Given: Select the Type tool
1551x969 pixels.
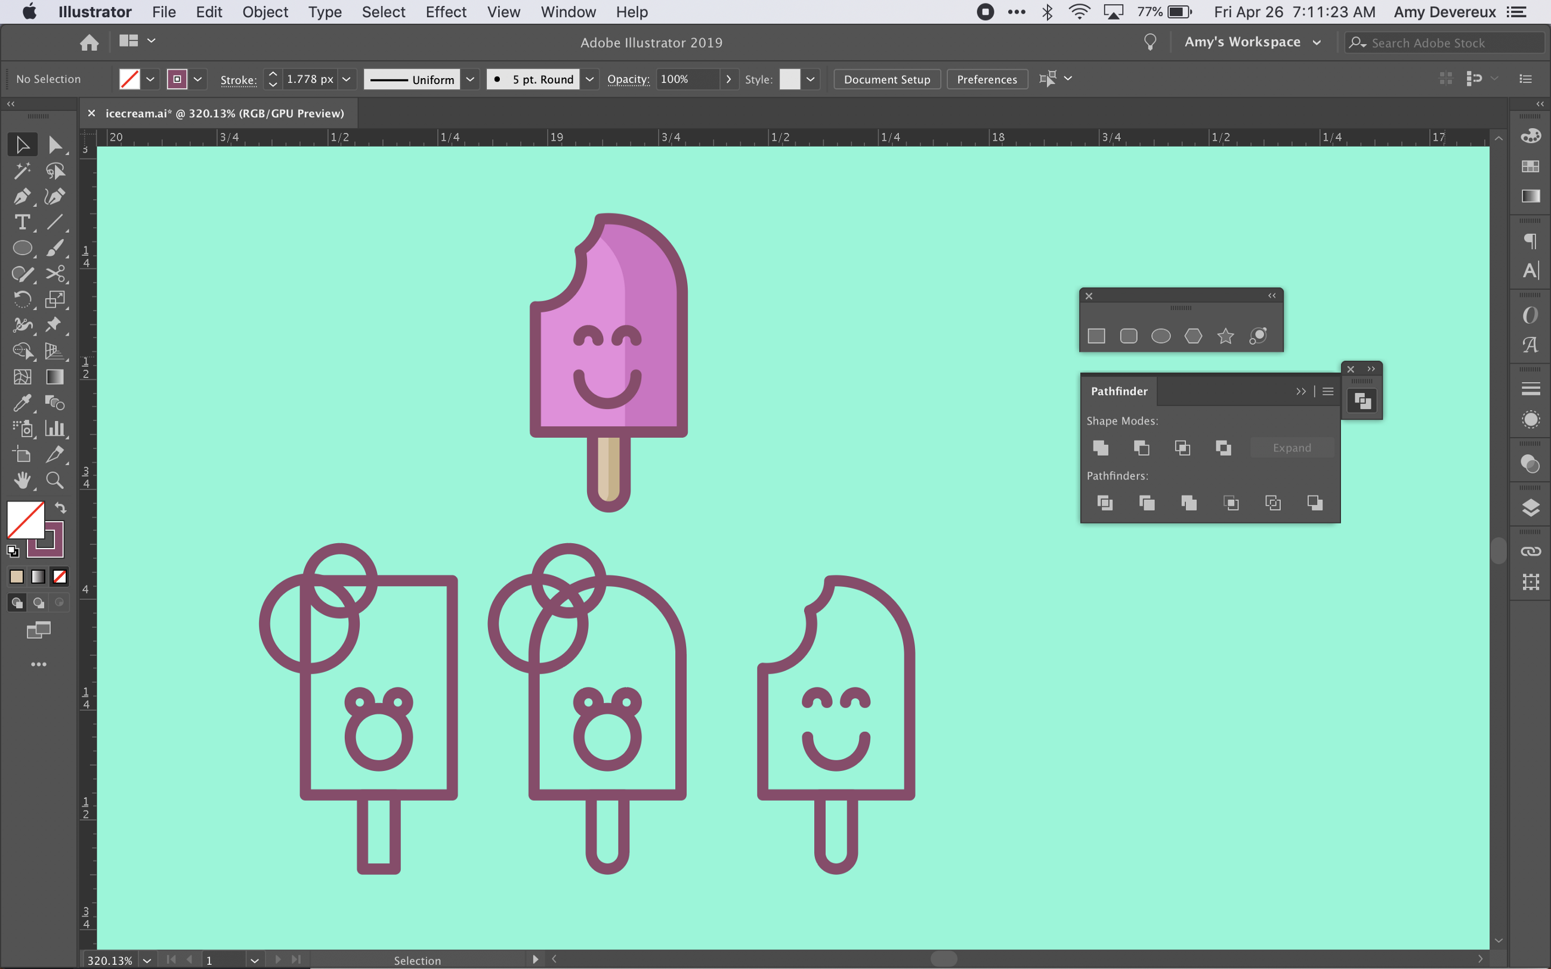Looking at the screenshot, I should coord(22,222).
